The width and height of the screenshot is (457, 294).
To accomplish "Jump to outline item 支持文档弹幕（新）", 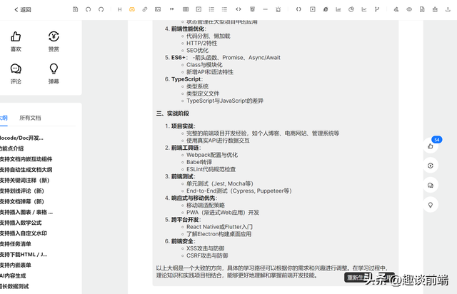I will point(22,201).
